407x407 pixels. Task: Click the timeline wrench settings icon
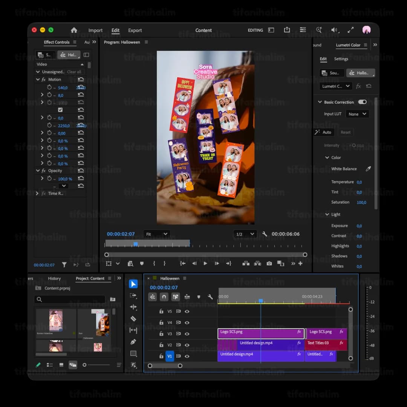210,297
